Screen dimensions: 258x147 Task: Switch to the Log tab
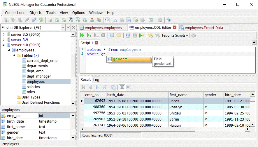click(x=96, y=80)
